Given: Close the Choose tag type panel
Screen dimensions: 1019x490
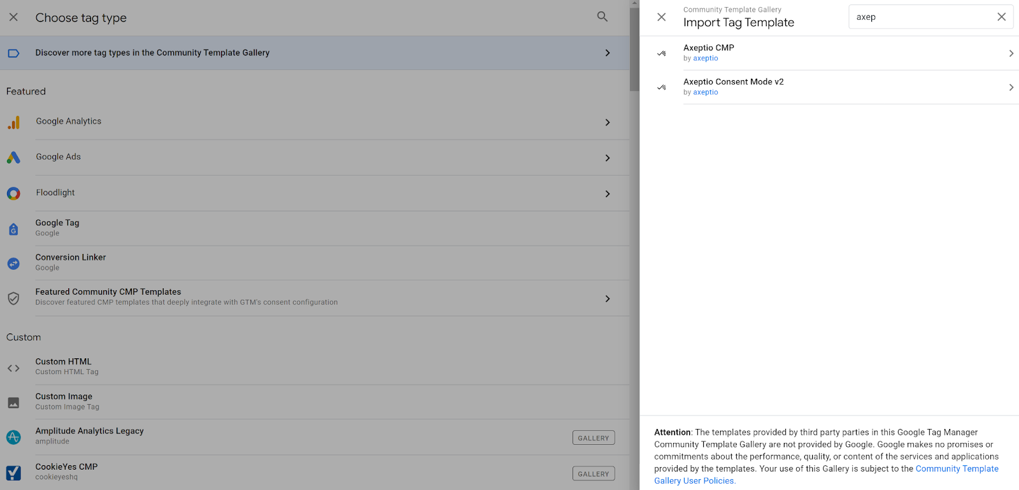Looking at the screenshot, I should coord(13,17).
